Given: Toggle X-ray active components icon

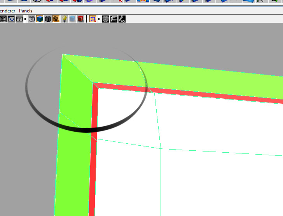Looking at the screenshot, I should (x=114, y=19).
